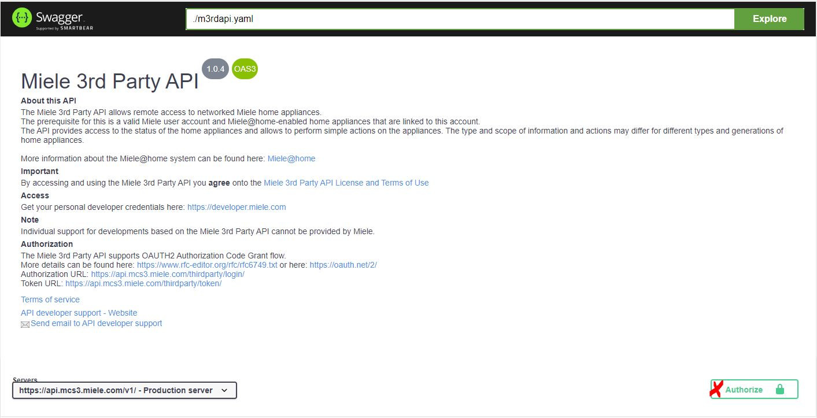Viewport: 817px width, 418px height.
Task: Click the OAS3 badge
Action: coord(245,69)
